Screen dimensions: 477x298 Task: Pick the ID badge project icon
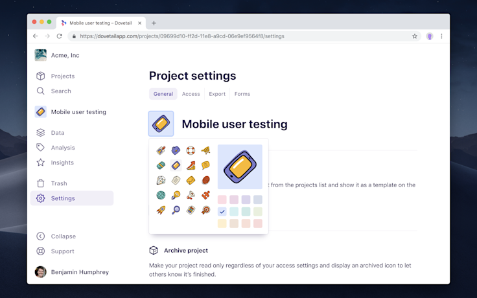(x=161, y=150)
